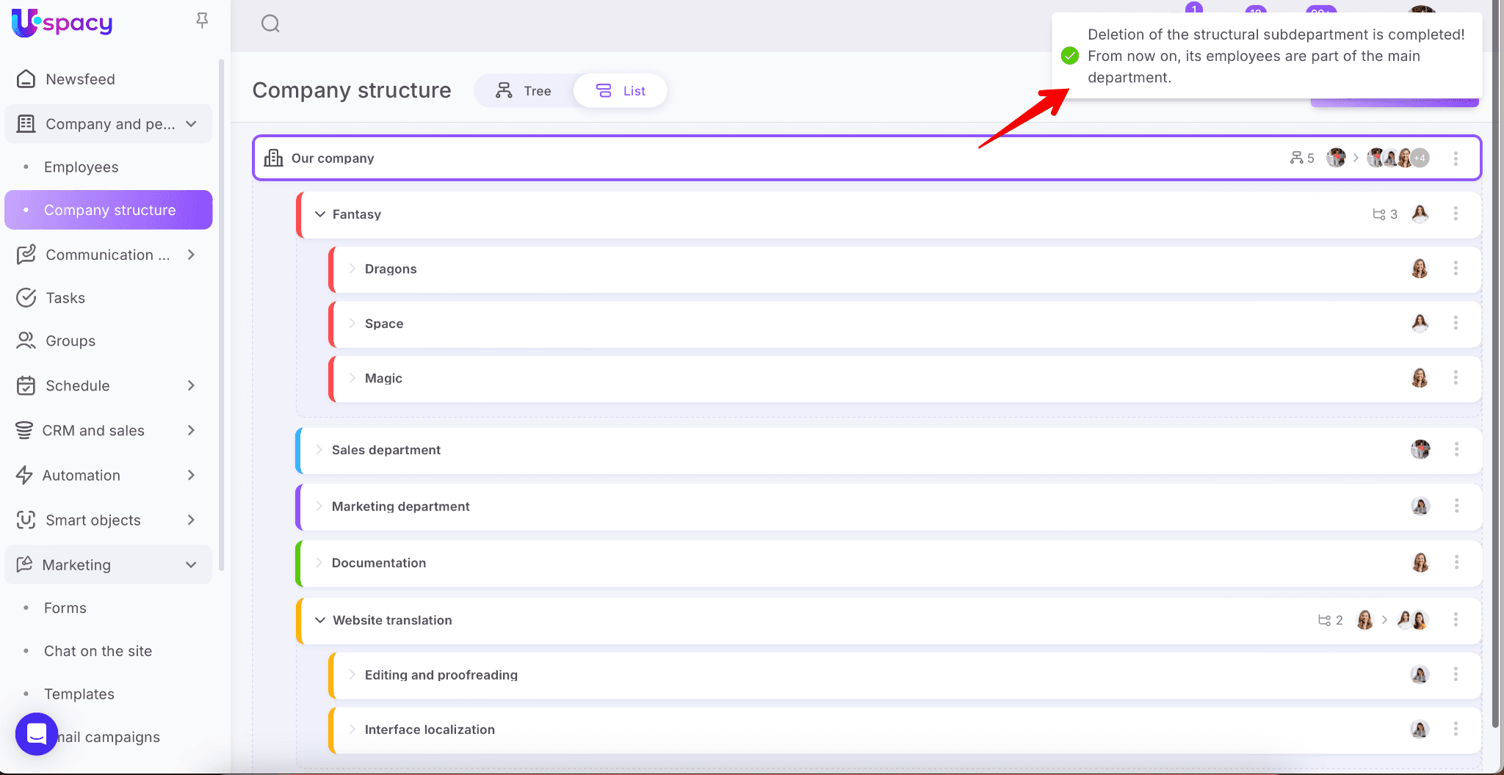Open three-dot menu for Documentation row
The image size is (1504, 775).
point(1456,562)
